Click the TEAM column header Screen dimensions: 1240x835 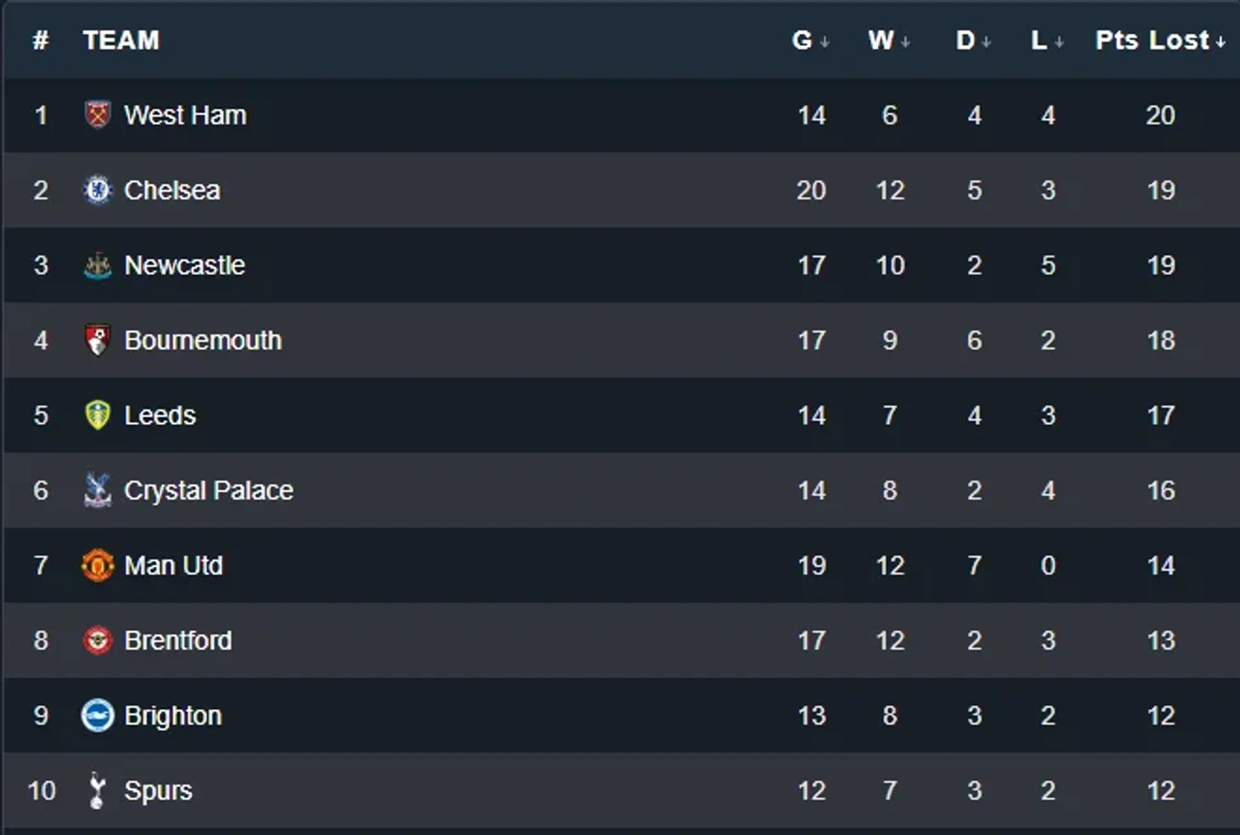[121, 40]
